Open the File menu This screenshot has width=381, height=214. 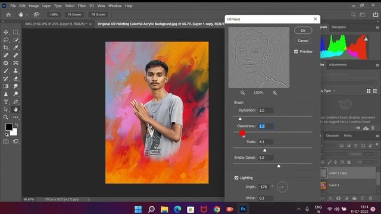pyautogui.click(x=13, y=6)
